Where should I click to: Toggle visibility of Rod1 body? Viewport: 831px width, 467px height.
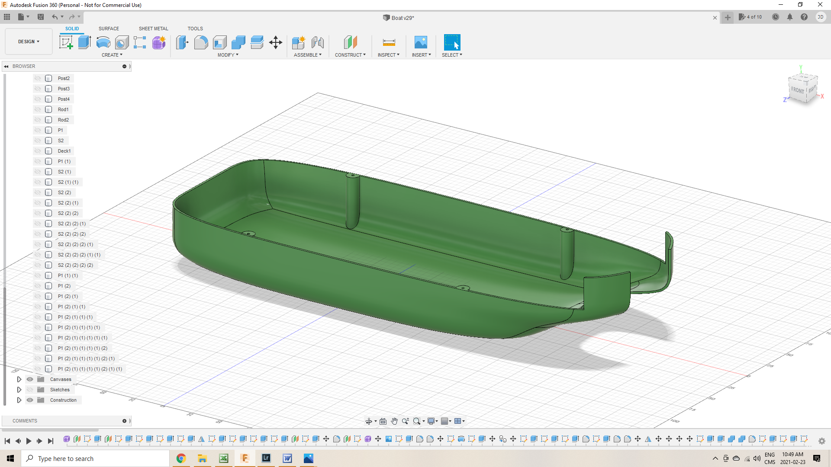38,109
